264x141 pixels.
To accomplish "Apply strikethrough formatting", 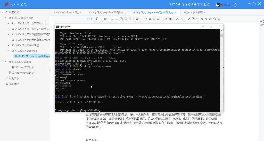I will pos(101,19).
